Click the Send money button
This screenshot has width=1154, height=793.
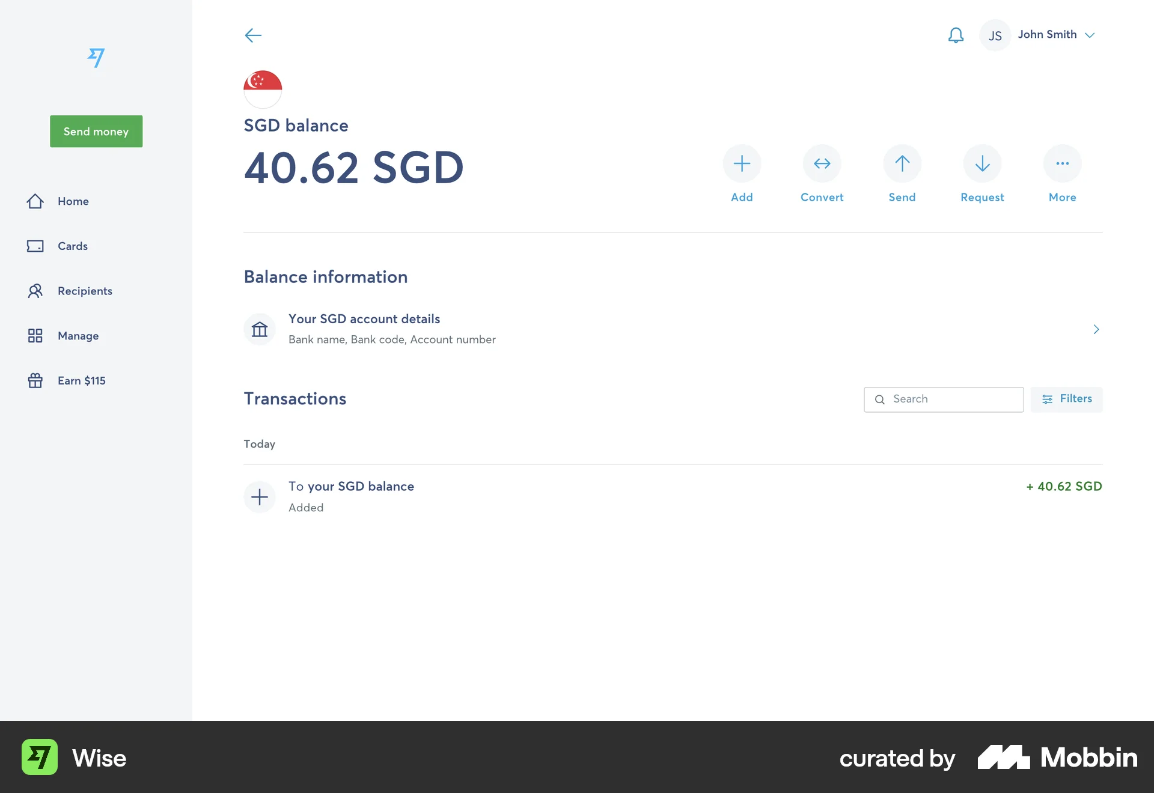(x=96, y=131)
